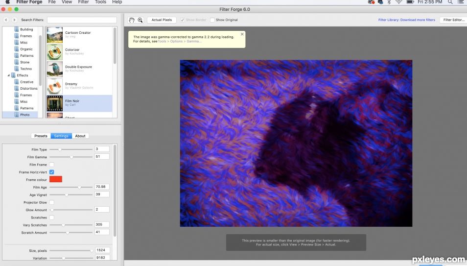Select the Film Noir filter thumbnail
Viewport: 467px width, 266px height.
click(x=55, y=103)
